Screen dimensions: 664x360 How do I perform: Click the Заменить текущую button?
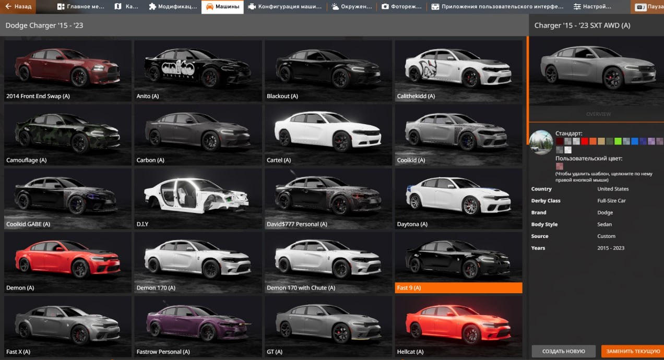click(x=633, y=351)
